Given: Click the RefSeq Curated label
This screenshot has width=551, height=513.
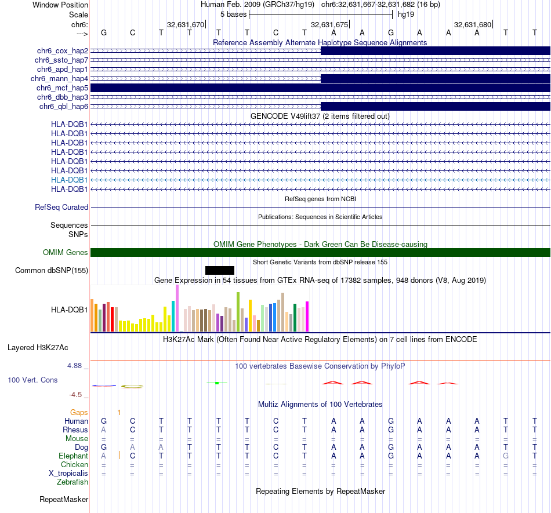Looking at the screenshot, I should 61,207.
